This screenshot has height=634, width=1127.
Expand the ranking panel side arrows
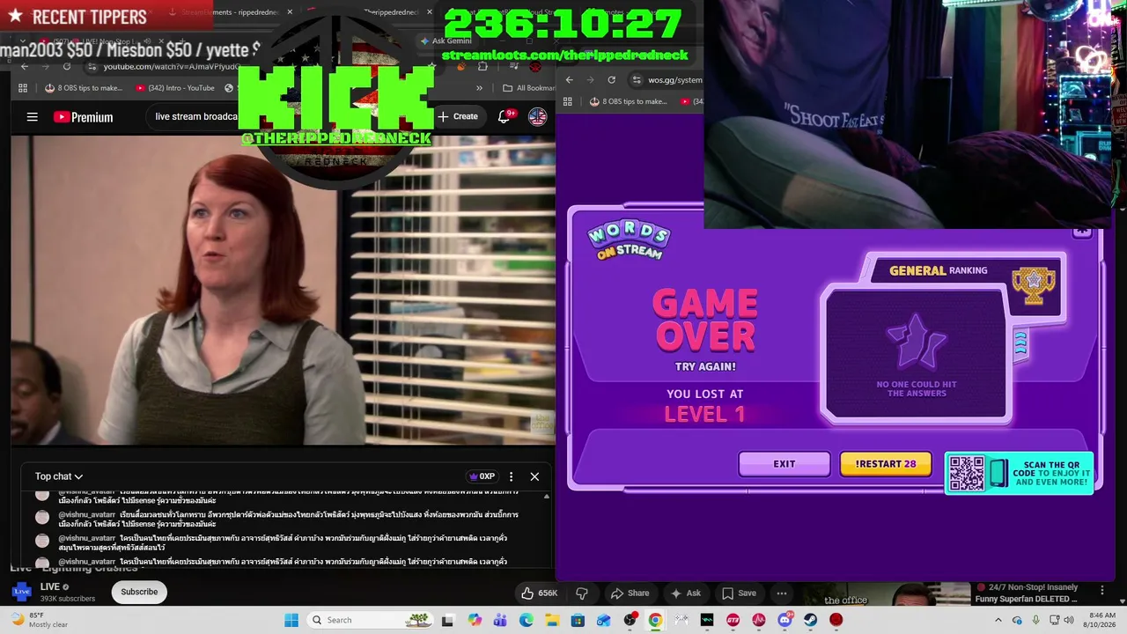click(x=1020, y=343)
